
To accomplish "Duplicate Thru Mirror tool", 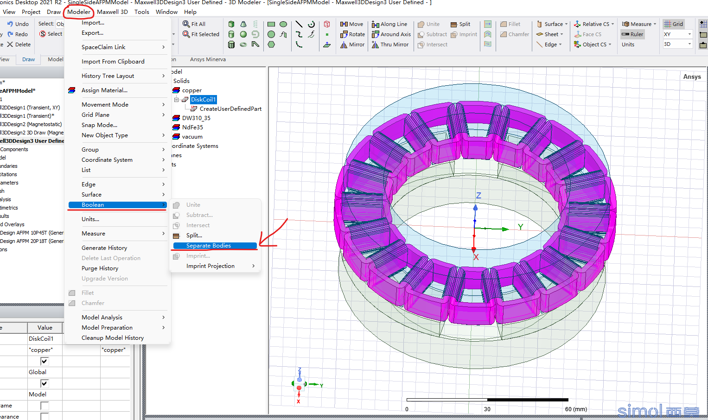I will [x=390, y=45].
